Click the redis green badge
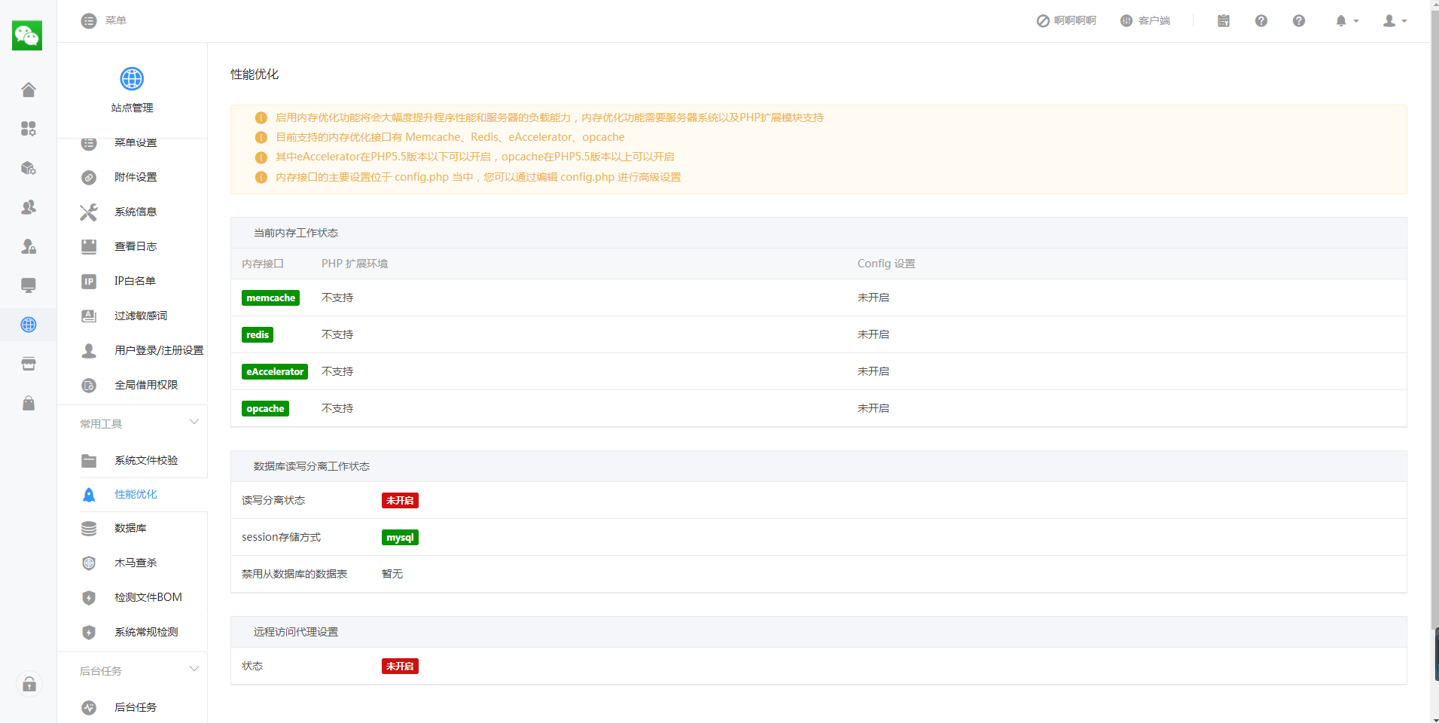Screen dimensions: 1439x723 tap(258, 335)
